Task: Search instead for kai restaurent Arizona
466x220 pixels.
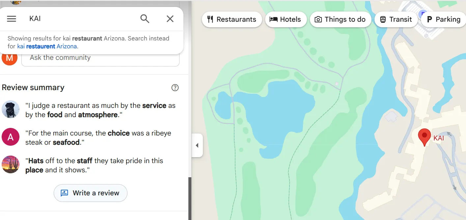Action: pos(47,46)
